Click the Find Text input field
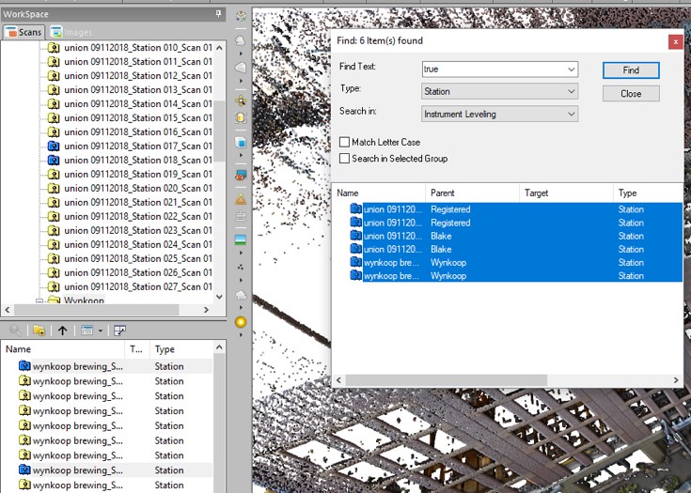Screen dimensions: 691x493 493,69
